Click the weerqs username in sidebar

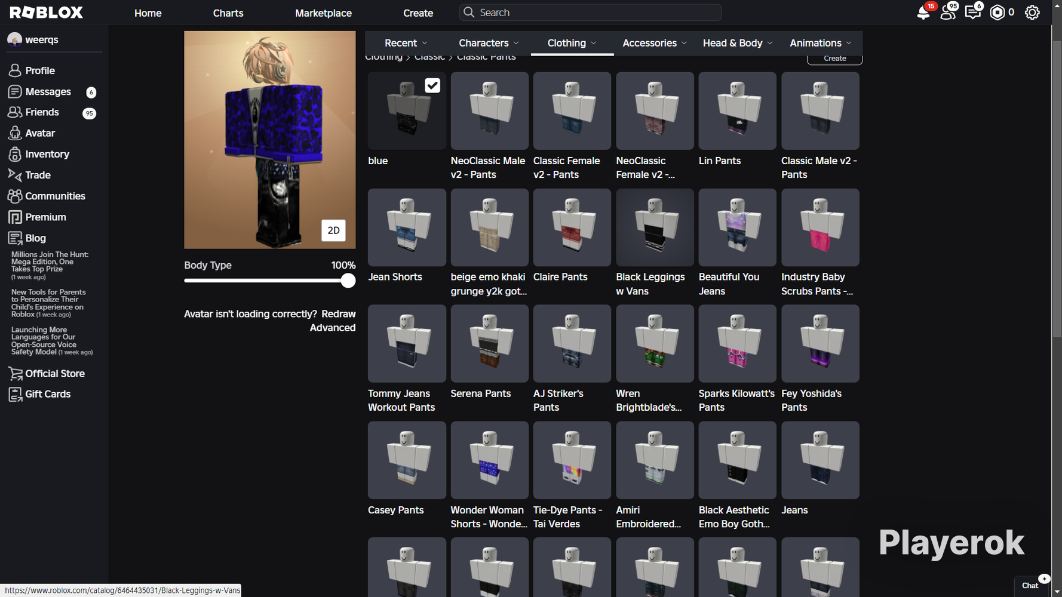point(42,39)
